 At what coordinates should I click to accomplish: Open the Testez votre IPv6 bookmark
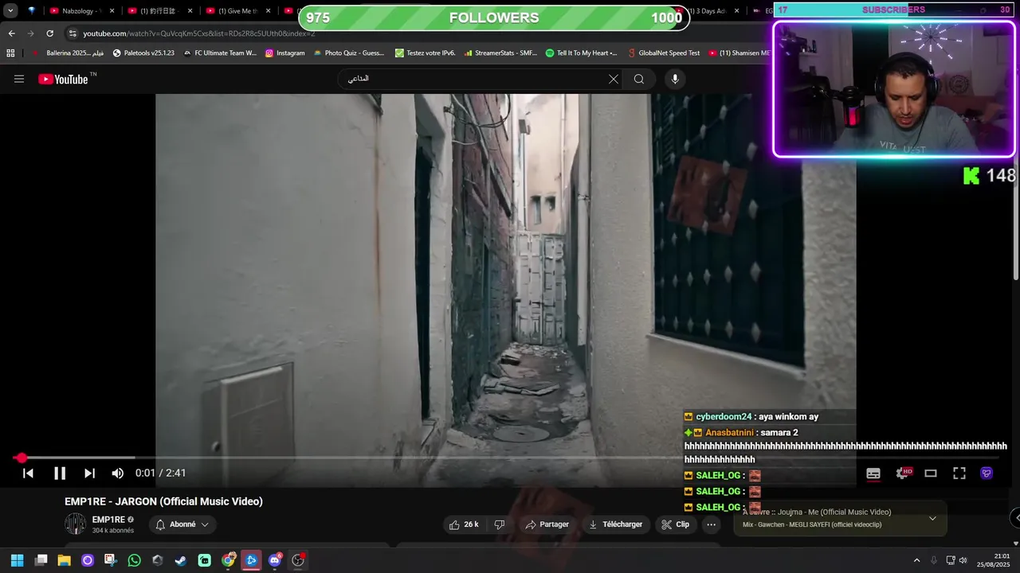click(426, 53)
